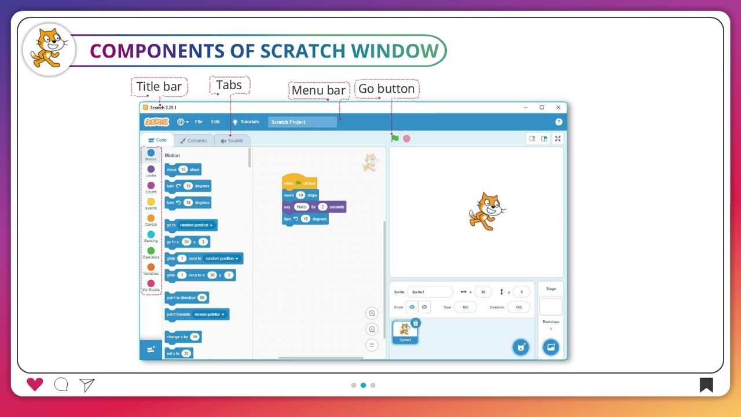Click the paper plane share icon
This screenshot has width=741, height=417.
click(87, 385)
